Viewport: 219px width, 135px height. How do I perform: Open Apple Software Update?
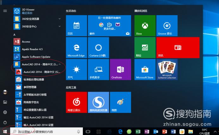pos(37,57)
